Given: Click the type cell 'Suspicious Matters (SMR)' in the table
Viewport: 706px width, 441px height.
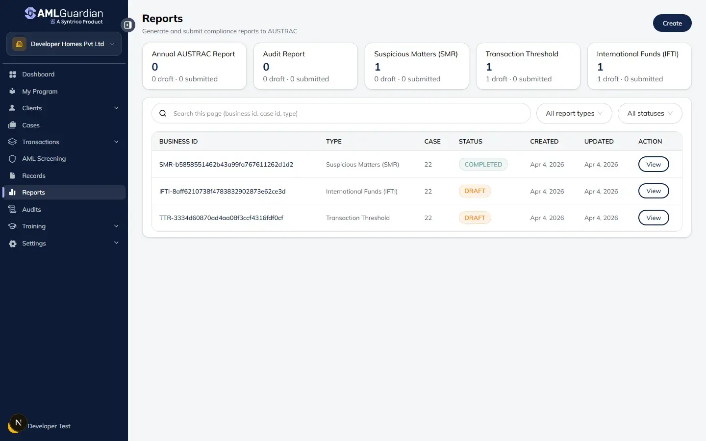Looking at the screenshot, I should [362, 165].
